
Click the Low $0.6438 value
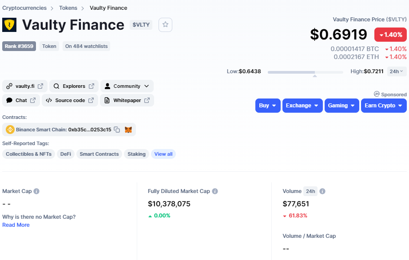coord(250,71)
